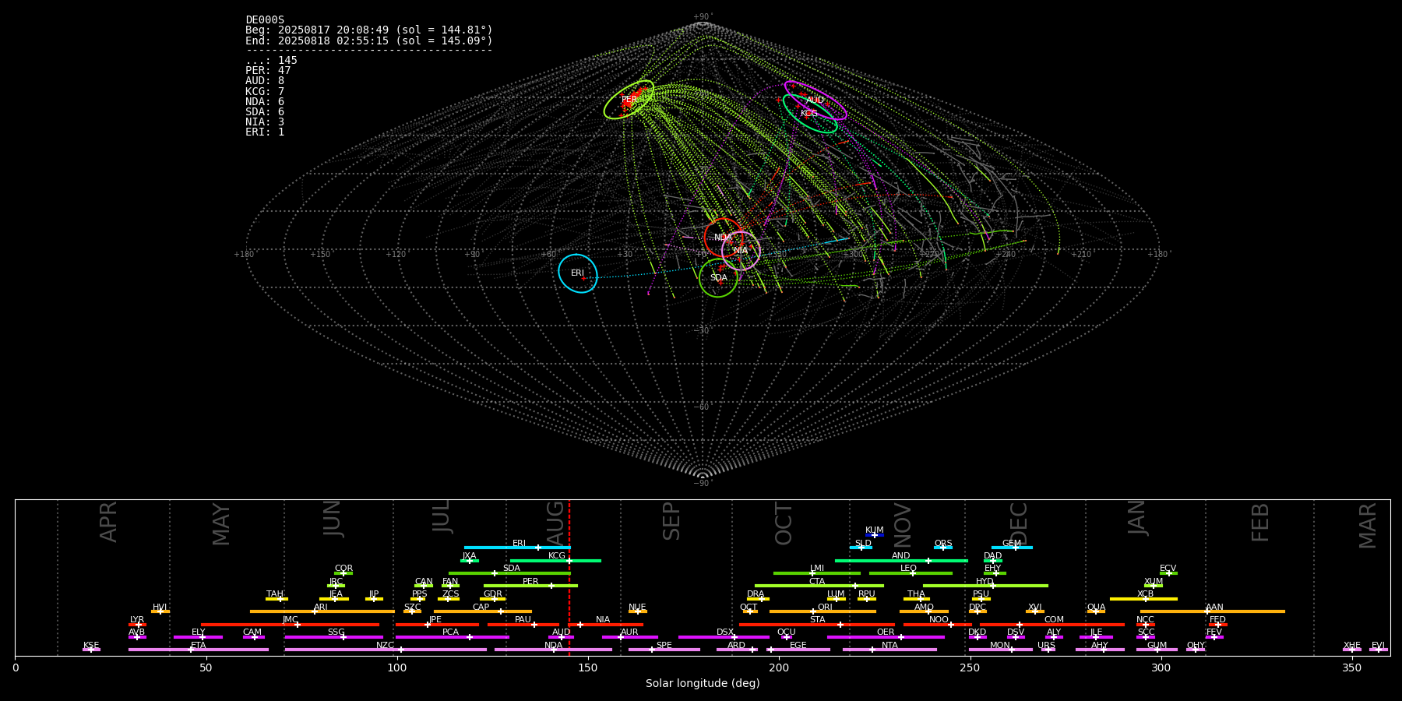Select the End timestamp line in header
The width and height of the screenshot is (1402, 701).
pyautogui.click(x=369, y=41)
